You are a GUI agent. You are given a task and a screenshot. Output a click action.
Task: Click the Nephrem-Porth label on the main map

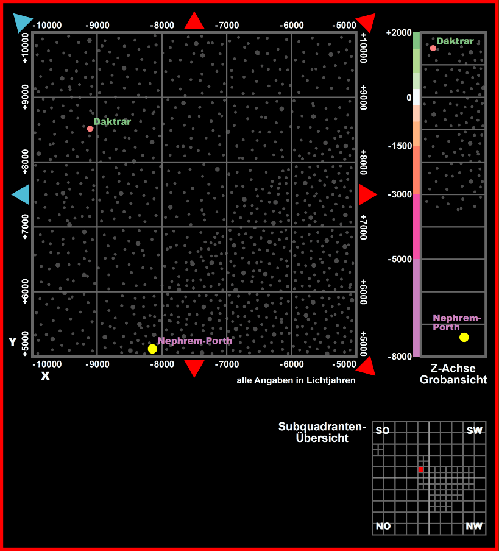tap(195, 341)
